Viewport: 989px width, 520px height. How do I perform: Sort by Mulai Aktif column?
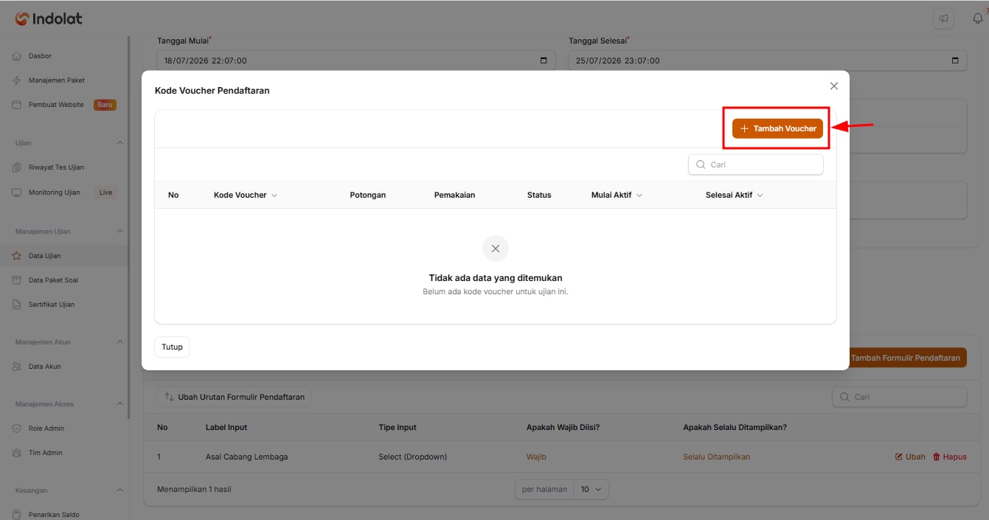point(617,195)
